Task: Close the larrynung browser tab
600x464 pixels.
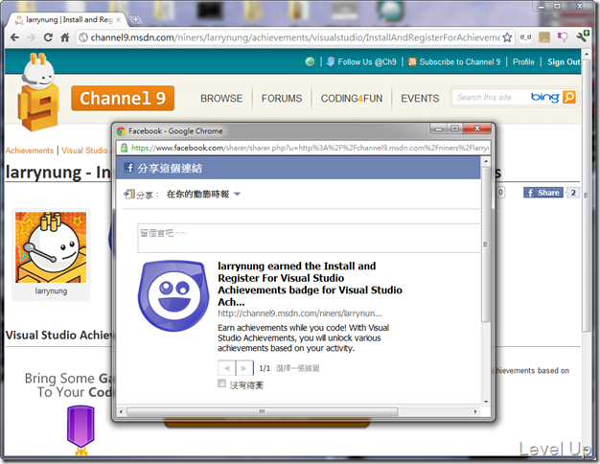Action: click(x=119, y=19)
